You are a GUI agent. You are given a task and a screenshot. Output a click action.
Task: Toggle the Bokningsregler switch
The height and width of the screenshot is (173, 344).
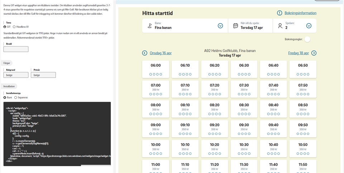pos(307,39)
